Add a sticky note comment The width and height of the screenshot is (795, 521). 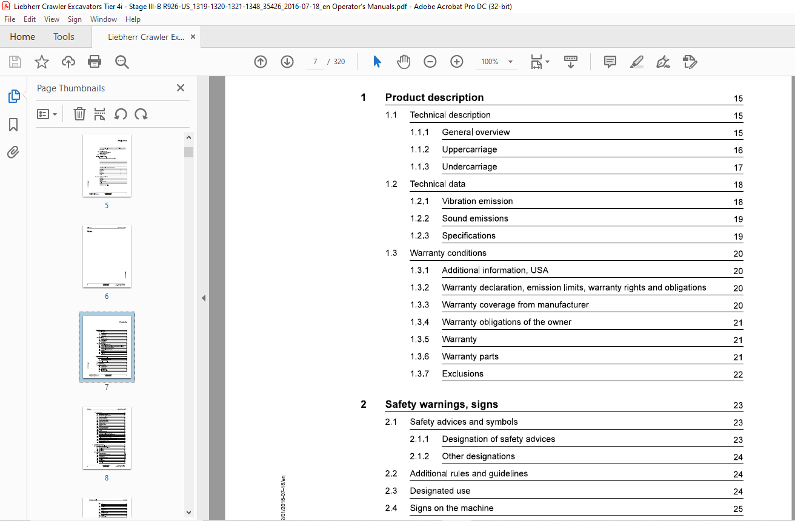[610, 62]
